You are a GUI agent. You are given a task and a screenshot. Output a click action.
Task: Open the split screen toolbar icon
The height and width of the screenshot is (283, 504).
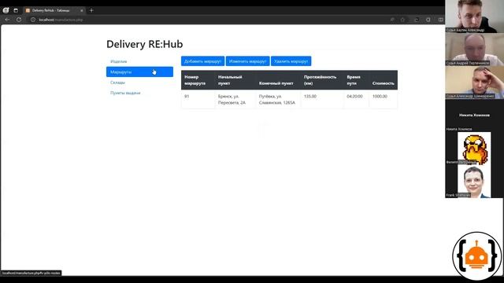click(441, 20)
